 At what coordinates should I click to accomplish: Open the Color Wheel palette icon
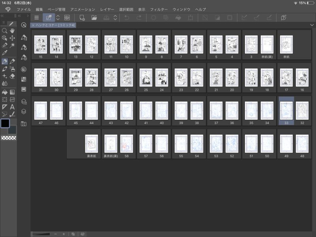coord(24,70)
